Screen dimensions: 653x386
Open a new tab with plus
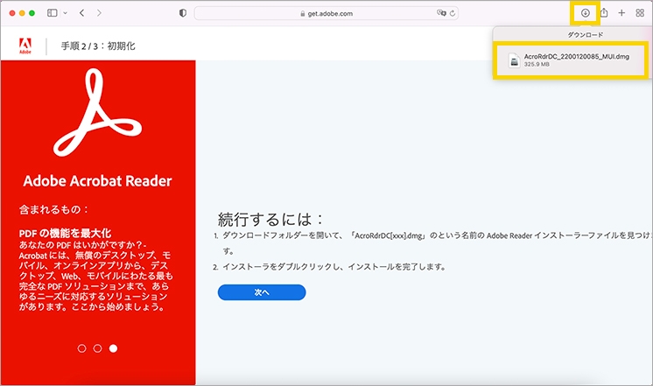(621, 13)
